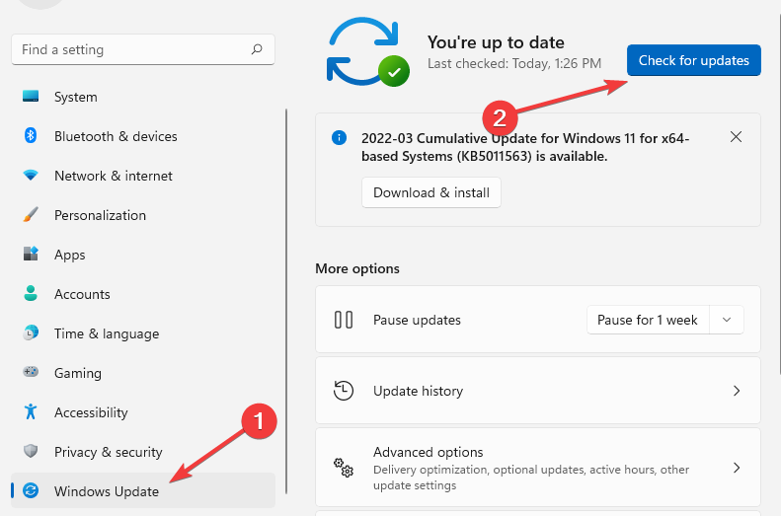Click the Accounts person icon
The width and height of the screenshot is (781, 516).
(x=31, y=293)
